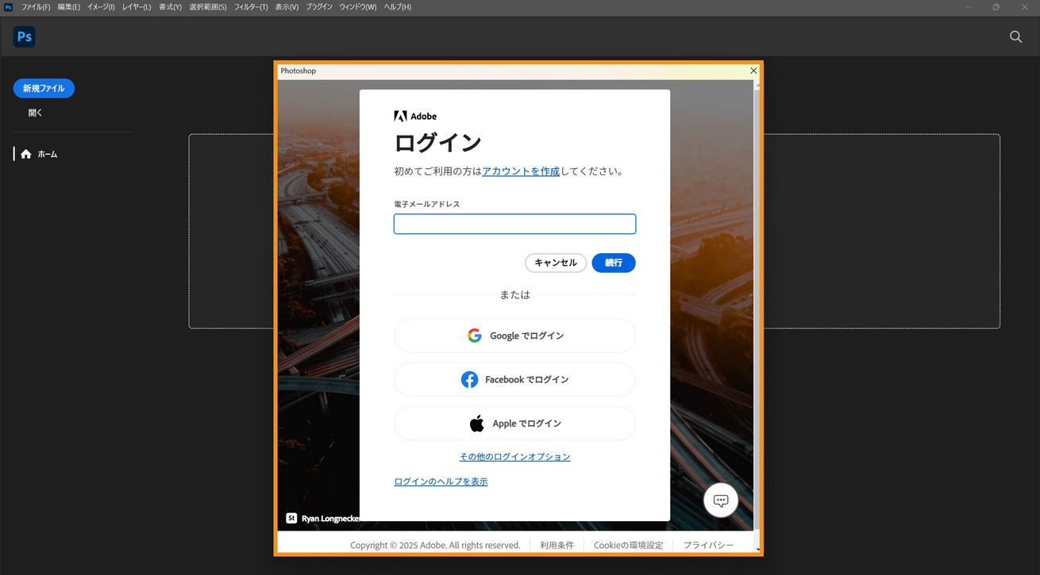The image size is (1040, 575).
Task: Close the Photoshop login dialog
Action: click(753, 71)
